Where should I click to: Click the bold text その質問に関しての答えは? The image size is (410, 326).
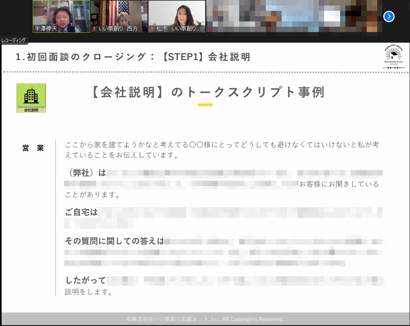(x=114, y=241)
